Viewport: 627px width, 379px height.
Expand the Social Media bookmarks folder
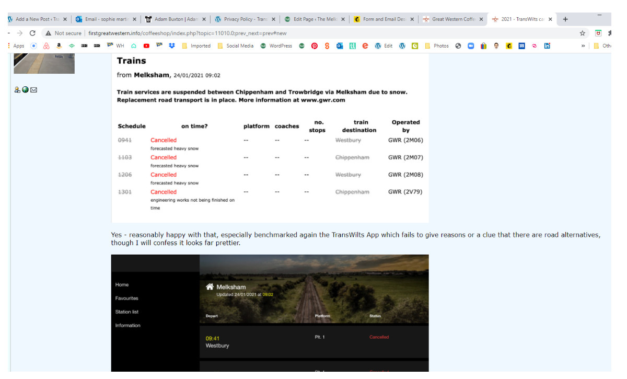[x=236, y=46]
